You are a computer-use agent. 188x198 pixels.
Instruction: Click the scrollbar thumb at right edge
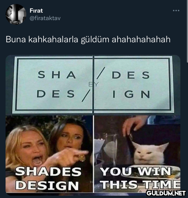(x=187, y=31)
